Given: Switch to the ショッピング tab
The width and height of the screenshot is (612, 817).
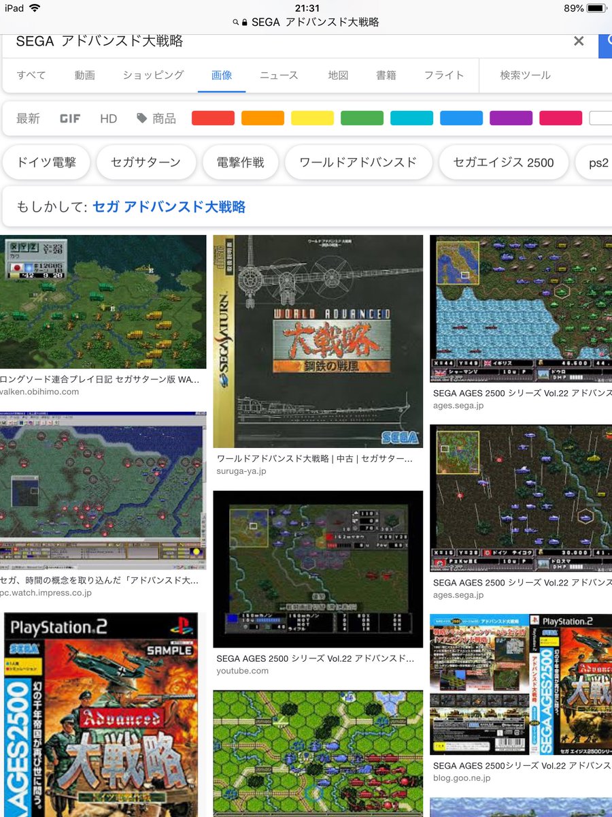Looking at the screenshot, I should coord(153,75).
